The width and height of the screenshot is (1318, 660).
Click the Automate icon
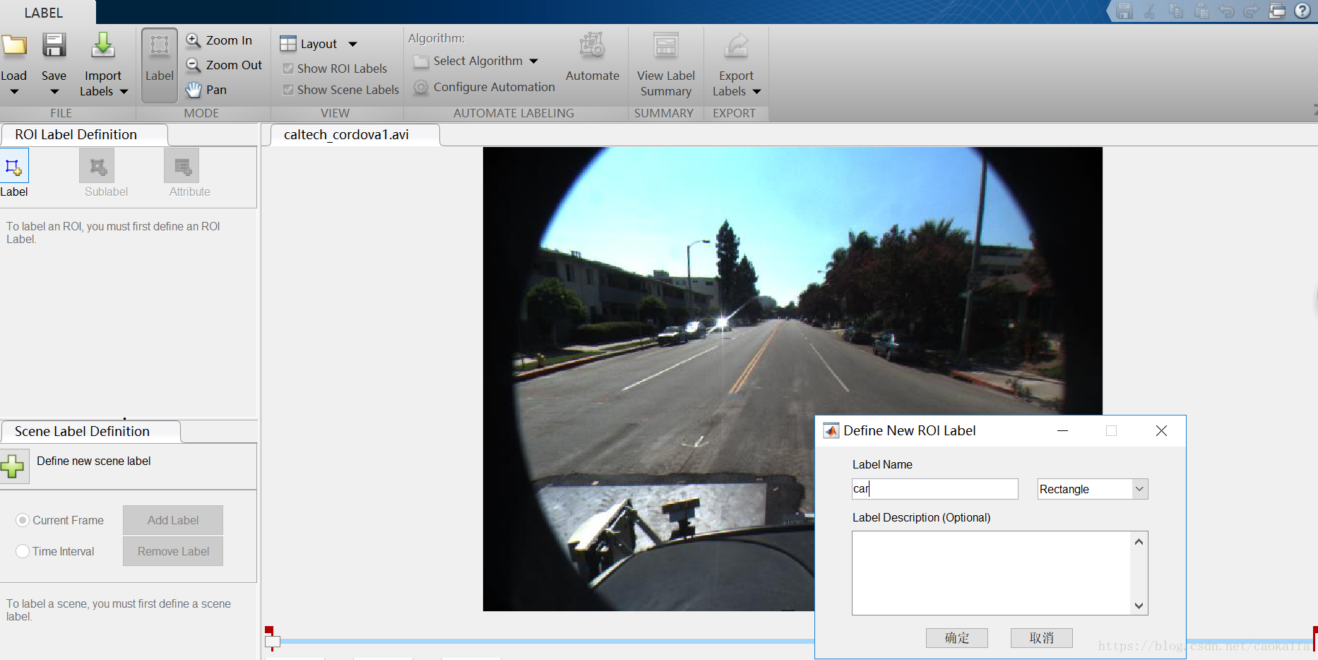[592, 46]
